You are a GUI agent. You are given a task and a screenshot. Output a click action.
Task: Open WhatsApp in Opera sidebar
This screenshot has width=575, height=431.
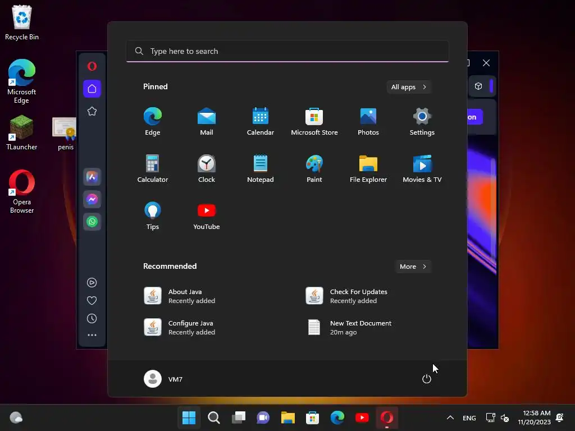coord(92,222)
